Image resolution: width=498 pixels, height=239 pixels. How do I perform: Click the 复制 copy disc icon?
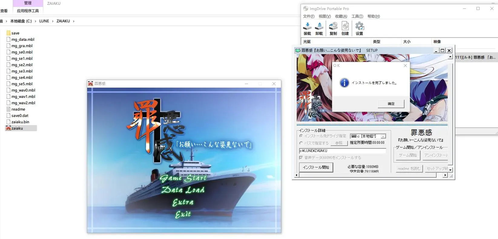click(333, 26)
